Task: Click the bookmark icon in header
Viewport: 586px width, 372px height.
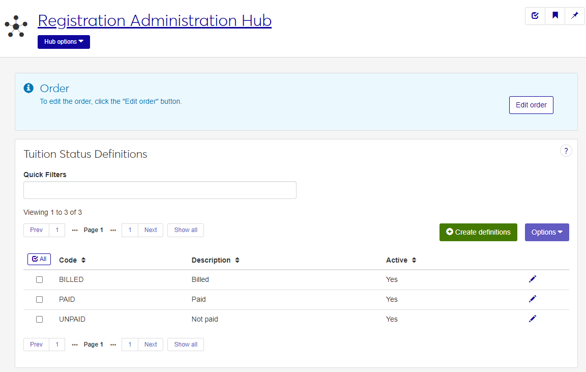Action: (555, 16)
